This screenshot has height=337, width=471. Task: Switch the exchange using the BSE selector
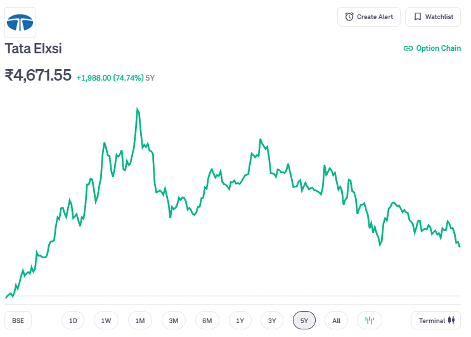click(x=18, y=320)
